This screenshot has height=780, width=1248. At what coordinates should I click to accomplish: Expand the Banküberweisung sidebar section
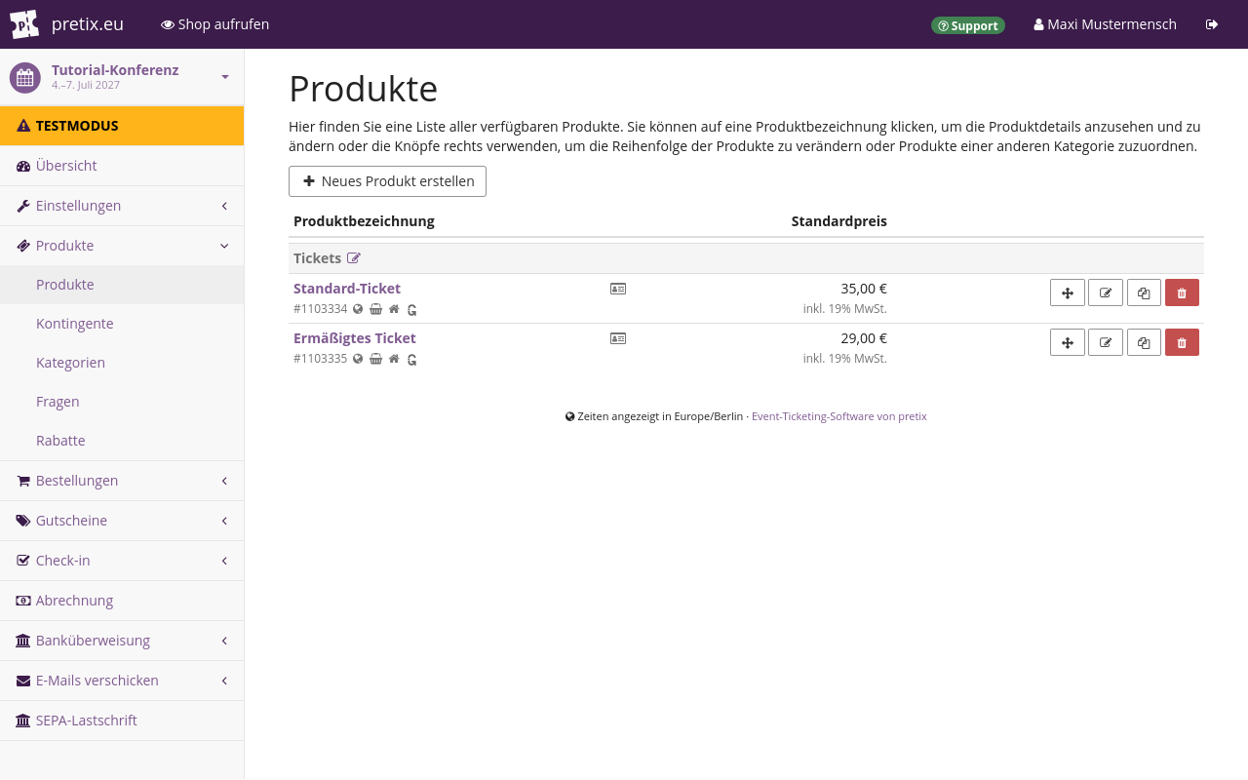point(224,641)
